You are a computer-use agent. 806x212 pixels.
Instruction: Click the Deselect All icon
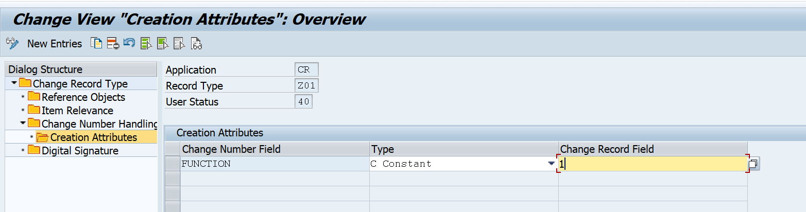pyautogui.click(x=179, y=43)
